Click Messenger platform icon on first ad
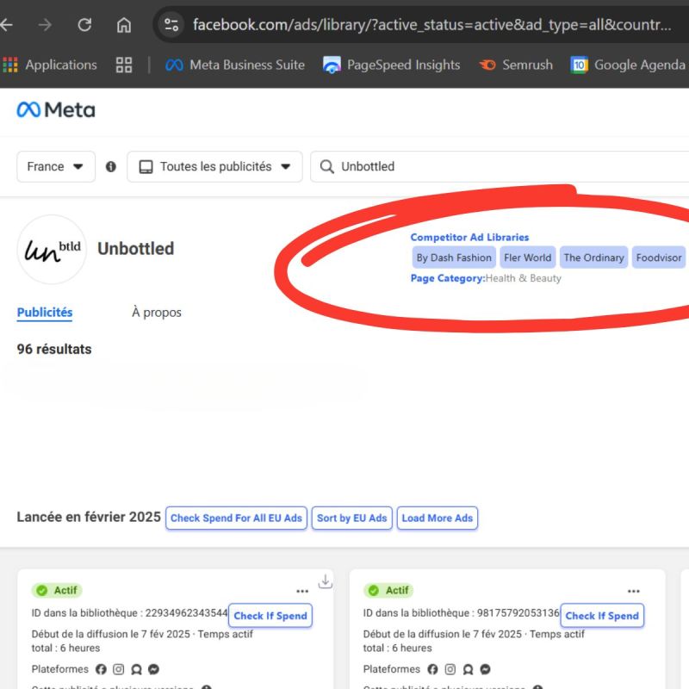This screenshot has width=689, height=689. (153, 669)
